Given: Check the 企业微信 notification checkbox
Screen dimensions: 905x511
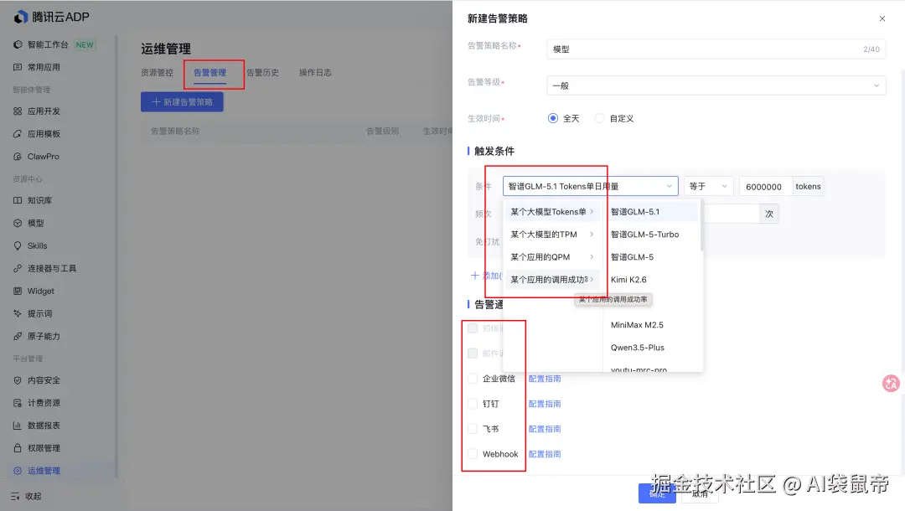Looking at the screenshot, I should [473, 379].
